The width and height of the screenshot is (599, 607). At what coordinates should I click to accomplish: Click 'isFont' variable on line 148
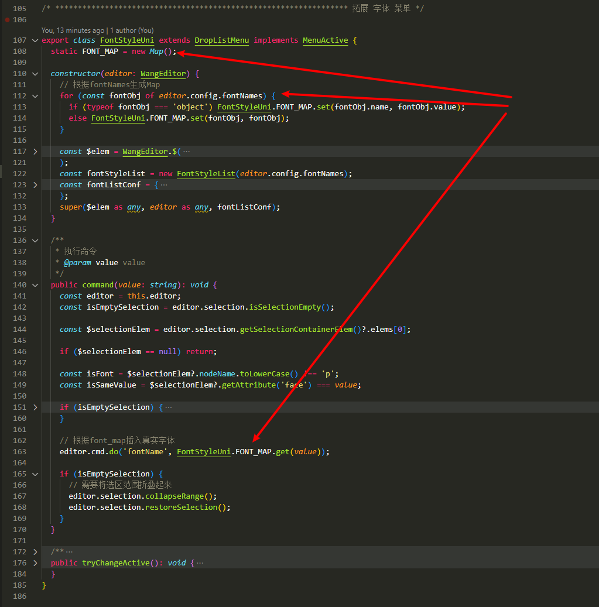click(x=100, y=374)
